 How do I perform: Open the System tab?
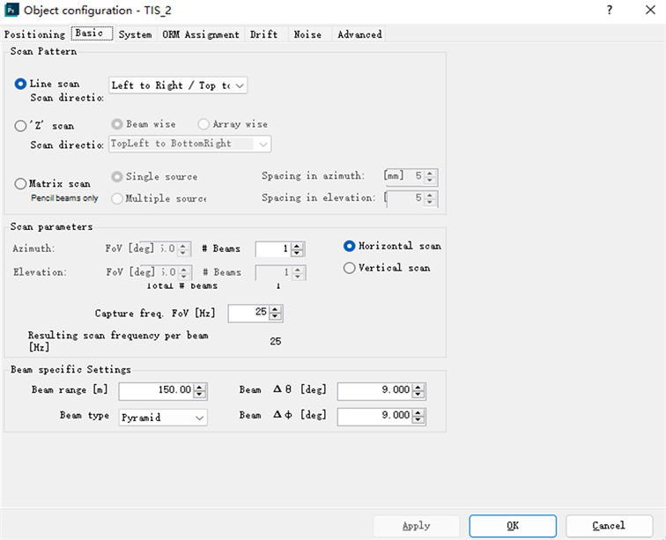[x=135, y=34]
